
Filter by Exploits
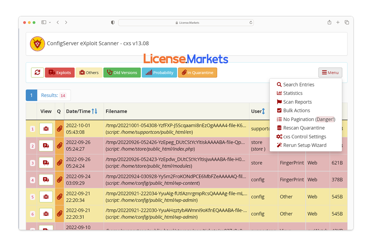click(x=60, y=73)
